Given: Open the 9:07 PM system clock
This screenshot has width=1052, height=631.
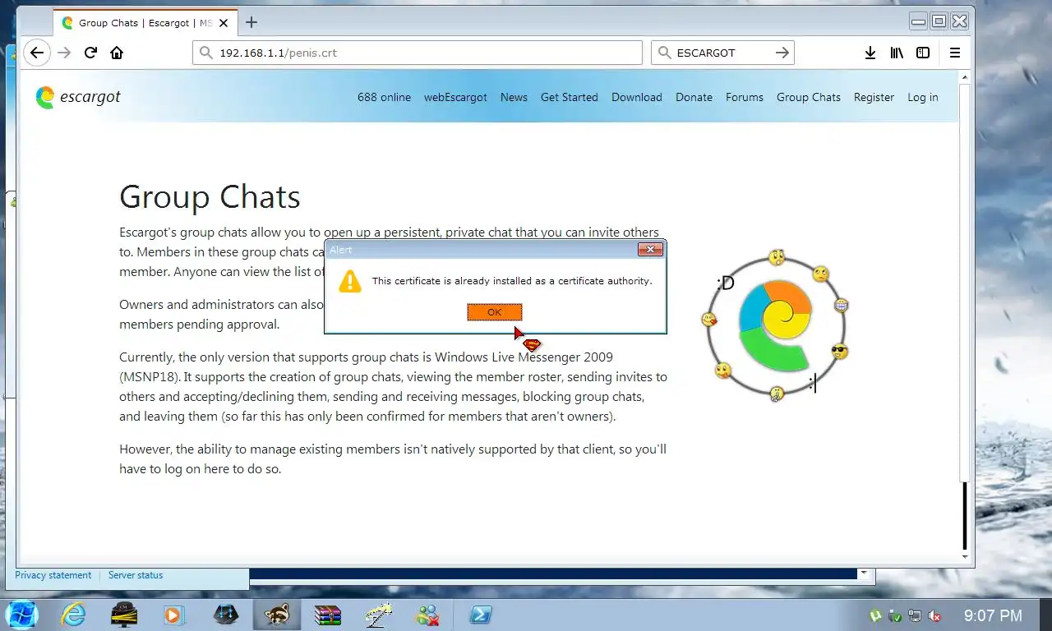Looking at the screenshot, I should [x=993, y=615].
